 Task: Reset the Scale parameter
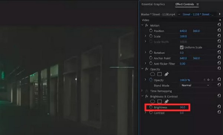[219, 36]
